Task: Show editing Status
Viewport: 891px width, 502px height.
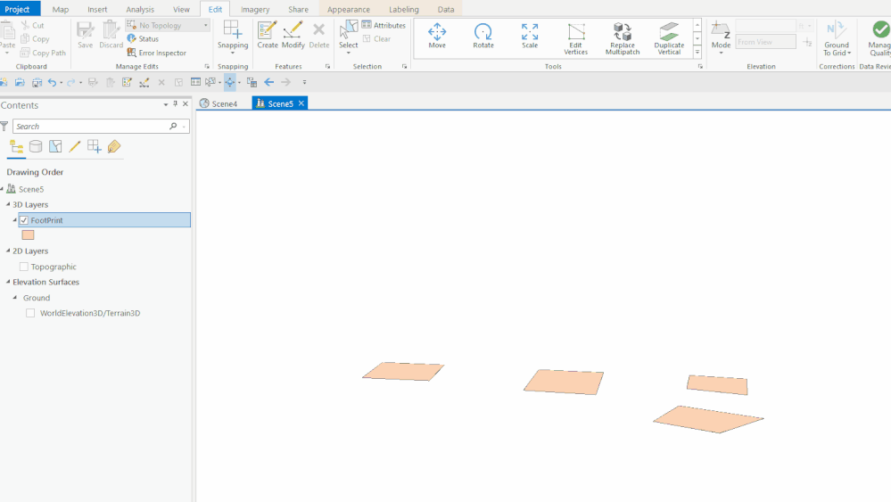Action: click(x=143, y=38)
